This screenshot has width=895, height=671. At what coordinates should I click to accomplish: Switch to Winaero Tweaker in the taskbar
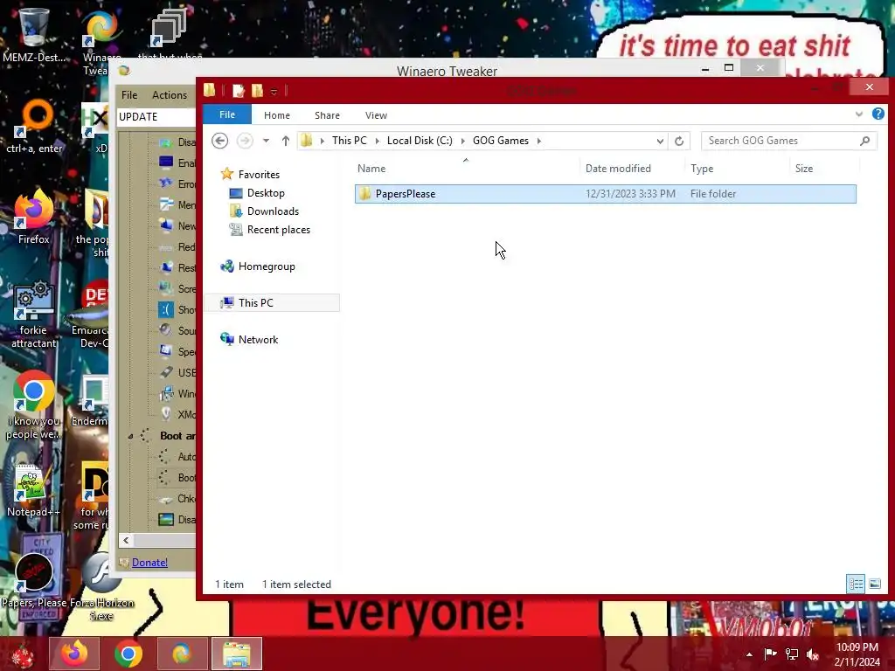(x=182, y=654)
